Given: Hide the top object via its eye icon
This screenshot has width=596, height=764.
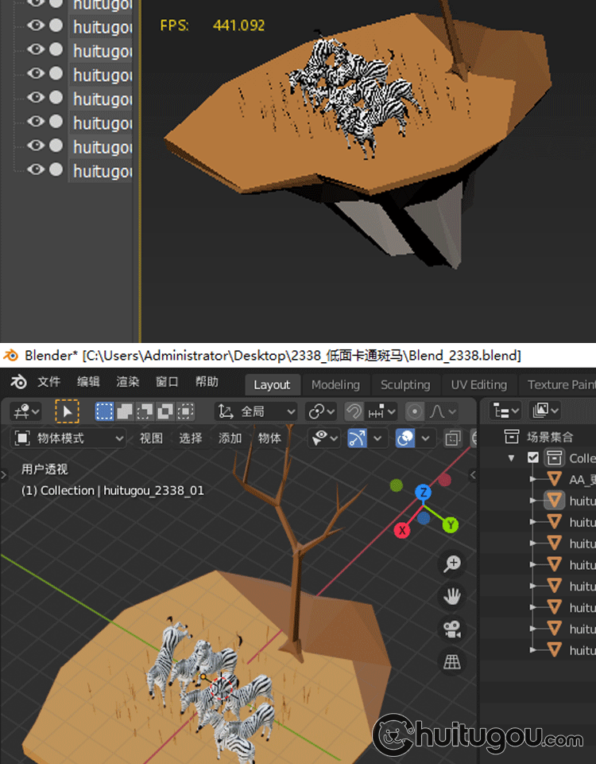Looking at the screenshot, I should [35, 3].
